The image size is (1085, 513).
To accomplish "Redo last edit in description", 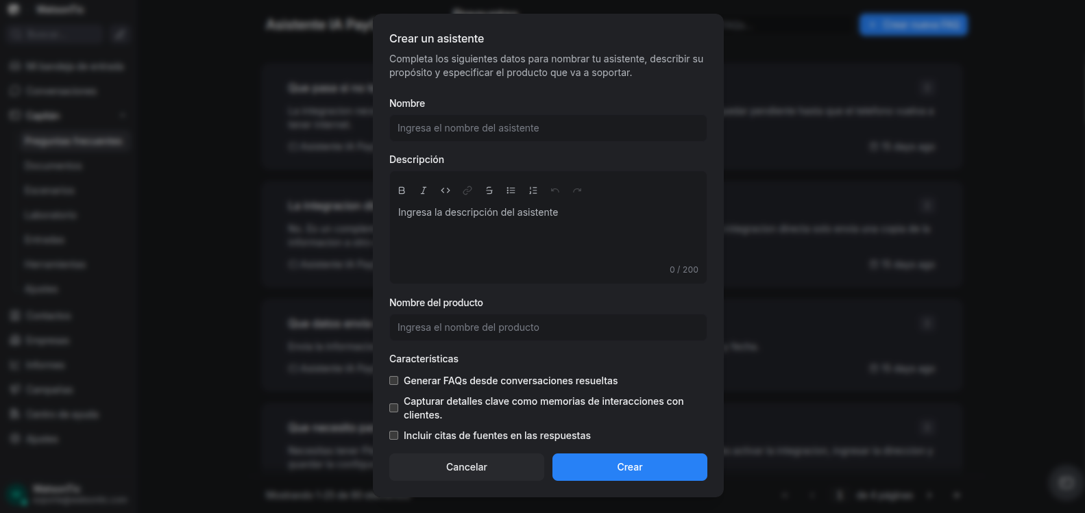I will [577, 190].
